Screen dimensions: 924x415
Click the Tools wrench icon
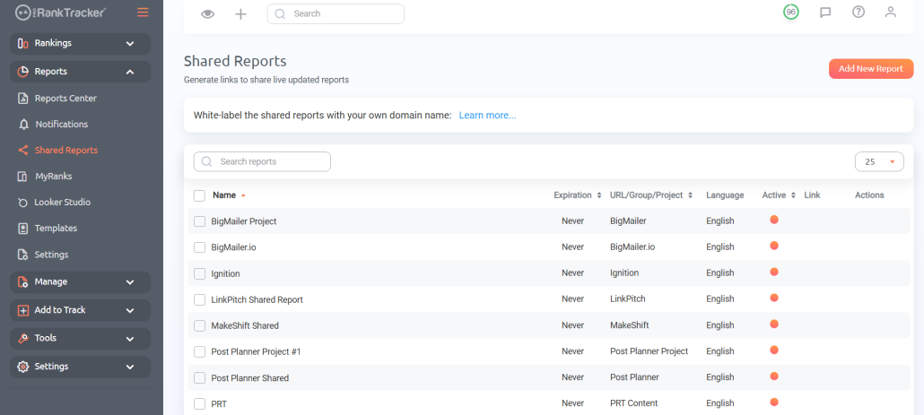coord(23,339)
